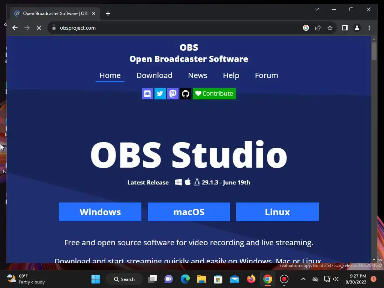Open File Explorer from taskbar

[201, 279]
